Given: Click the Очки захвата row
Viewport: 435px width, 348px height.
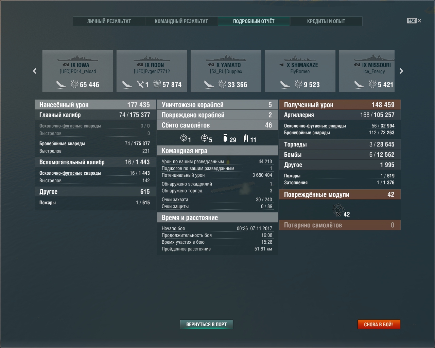Looking at the screenshot, I should pos(217,199).
